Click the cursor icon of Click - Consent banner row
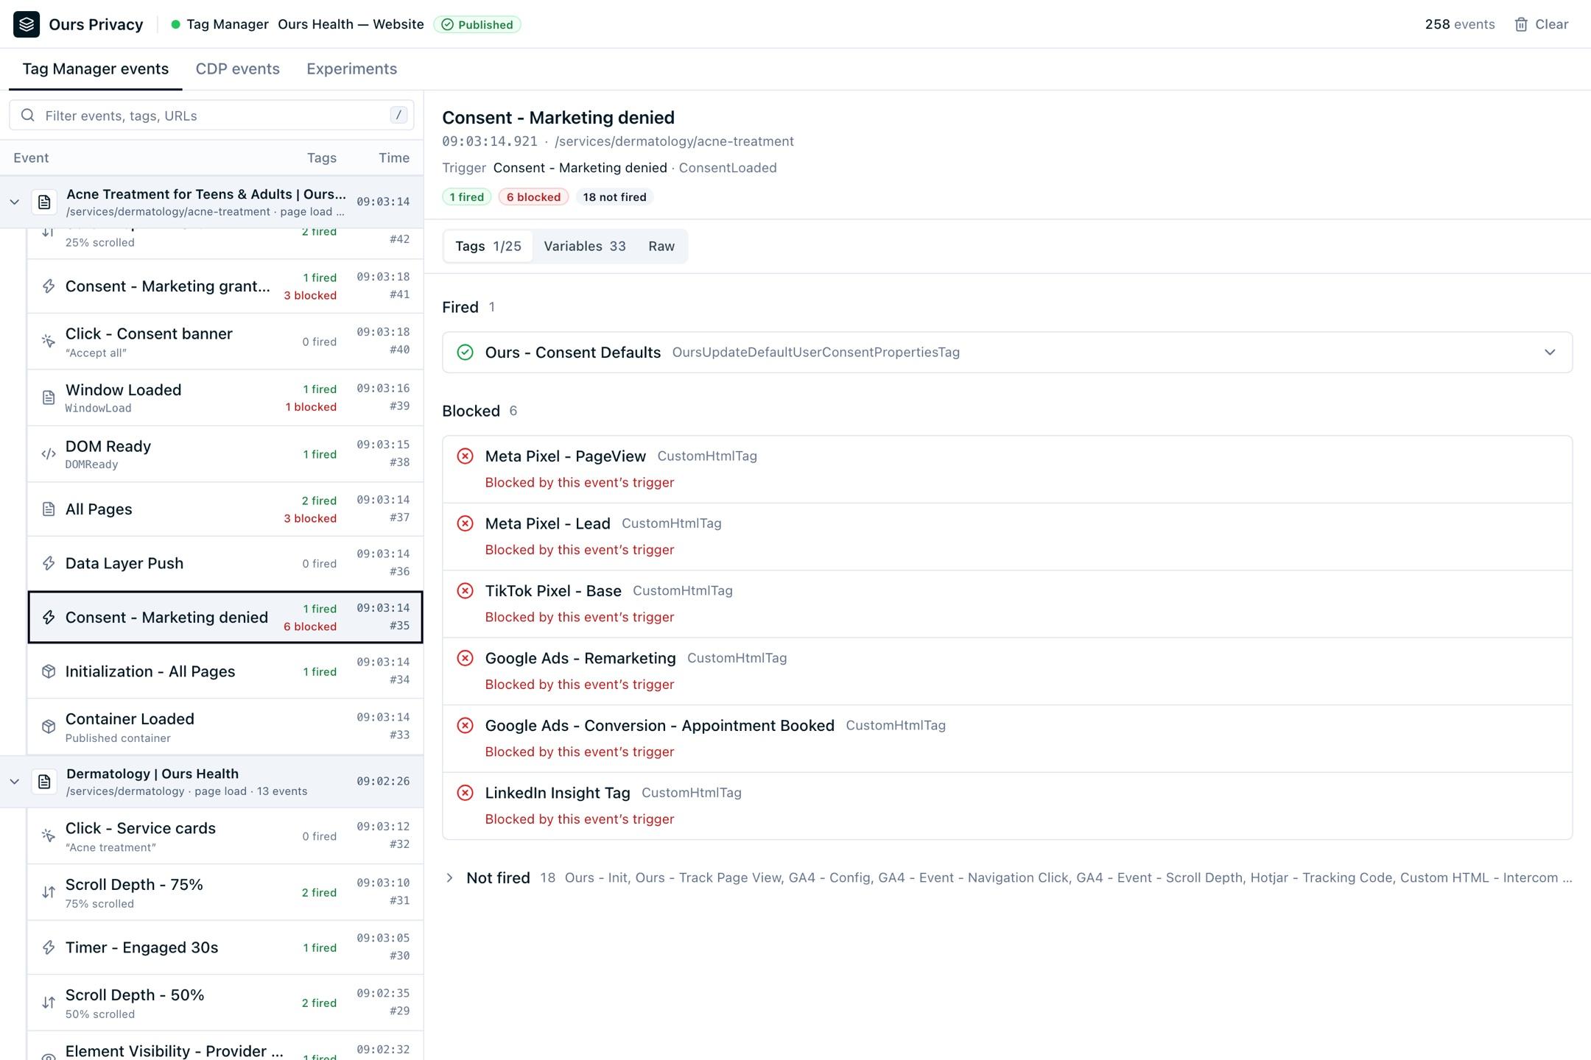 (x=49, y=342)
